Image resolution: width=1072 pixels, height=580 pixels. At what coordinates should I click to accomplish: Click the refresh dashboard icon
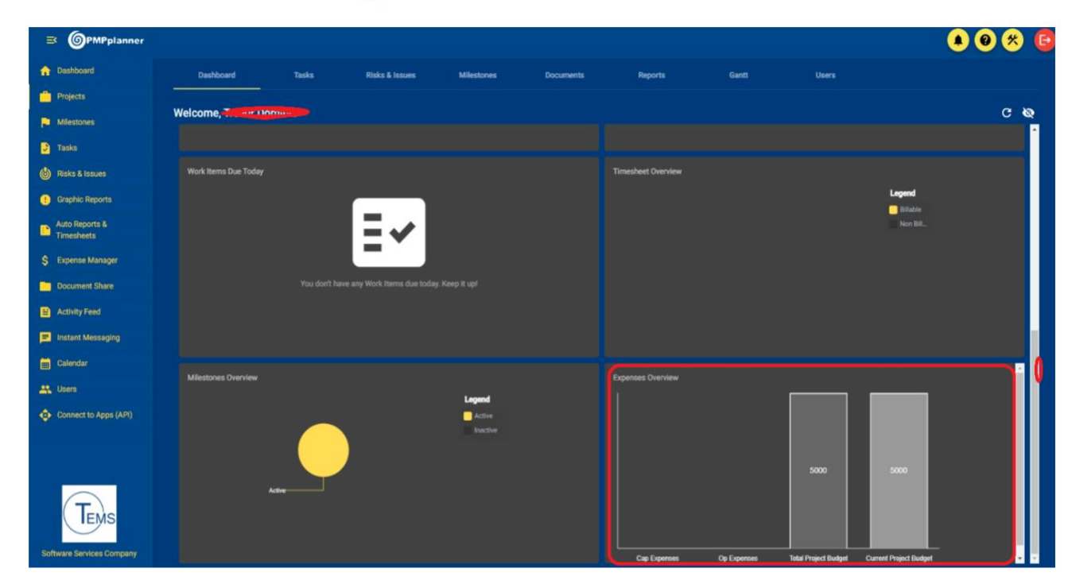1007,114
